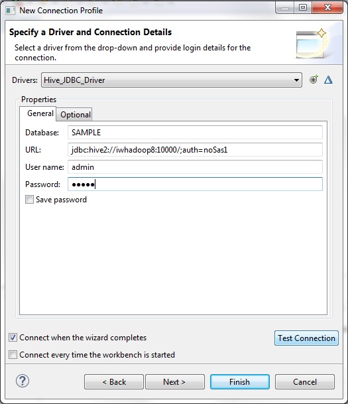Click in the Database field containing SAMPLE
348x404 pixels.
tap(195, 133)
